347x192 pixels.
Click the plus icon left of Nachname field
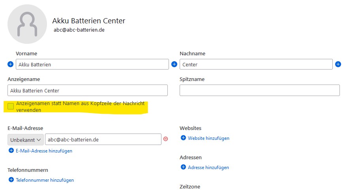coord(174,64)
